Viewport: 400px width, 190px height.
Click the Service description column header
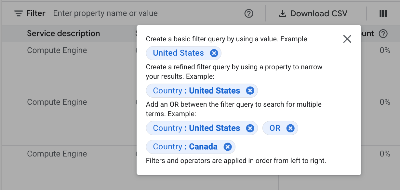pyautogui.click(x=63, y=34)
